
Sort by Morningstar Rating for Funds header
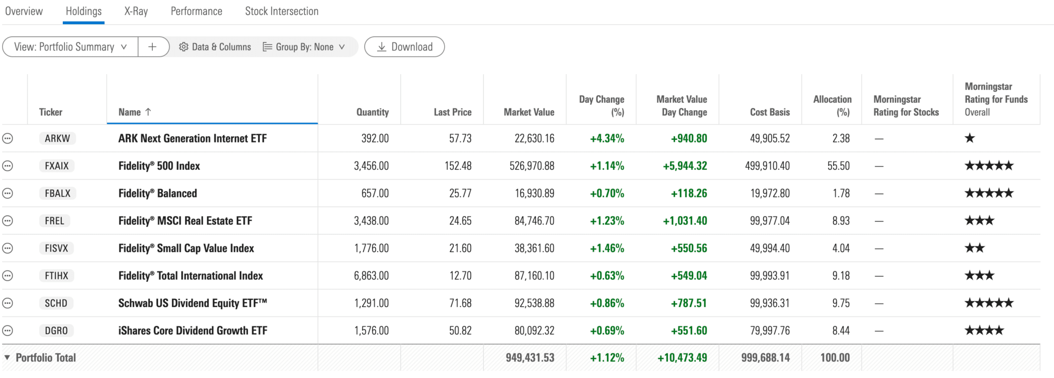coord(996,99)
